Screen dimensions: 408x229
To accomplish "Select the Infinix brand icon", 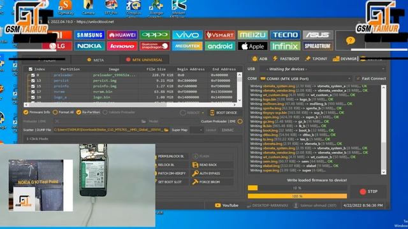I will coord(285,46).
